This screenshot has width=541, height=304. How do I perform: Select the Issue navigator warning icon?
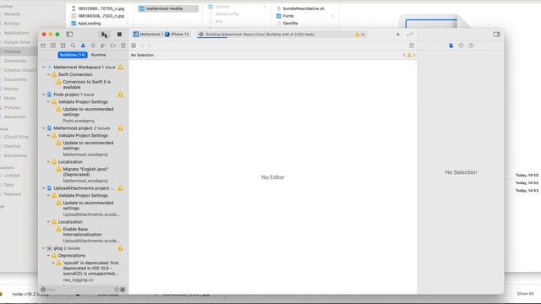pyautogui.click(x=83, y=46)
